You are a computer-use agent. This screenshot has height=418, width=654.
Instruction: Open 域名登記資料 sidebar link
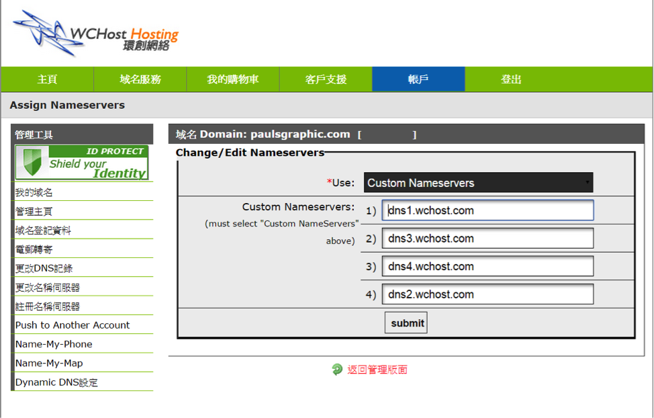43,231
